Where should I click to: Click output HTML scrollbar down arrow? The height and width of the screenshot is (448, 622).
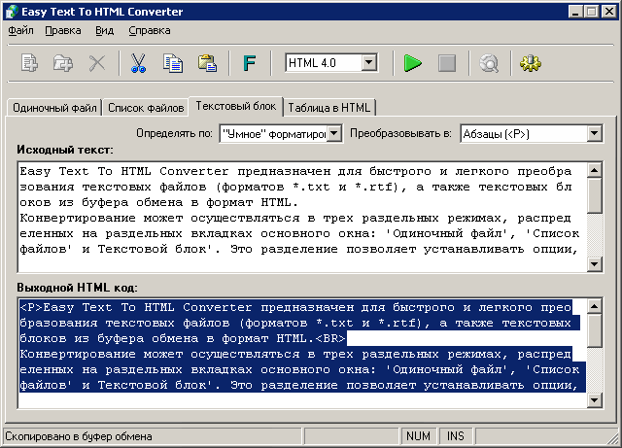point(594,399)
